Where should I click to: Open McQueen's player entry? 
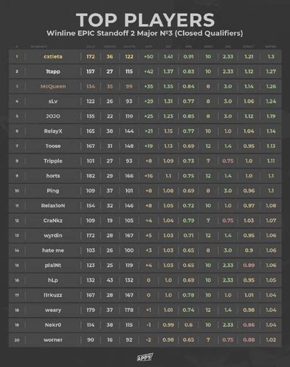point(53,86)
